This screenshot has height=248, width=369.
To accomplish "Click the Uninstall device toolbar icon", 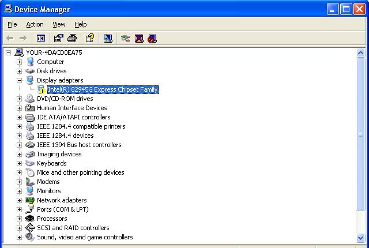I will coord(139,38).
